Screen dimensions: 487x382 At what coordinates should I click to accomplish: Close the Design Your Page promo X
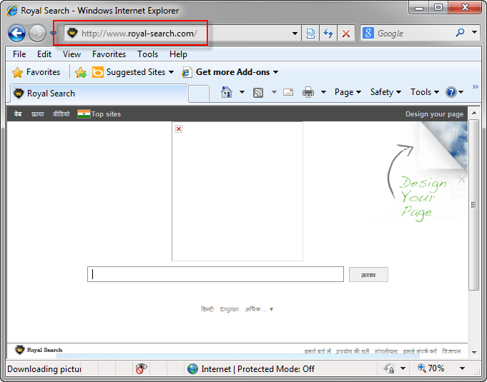tap(461, 179)
